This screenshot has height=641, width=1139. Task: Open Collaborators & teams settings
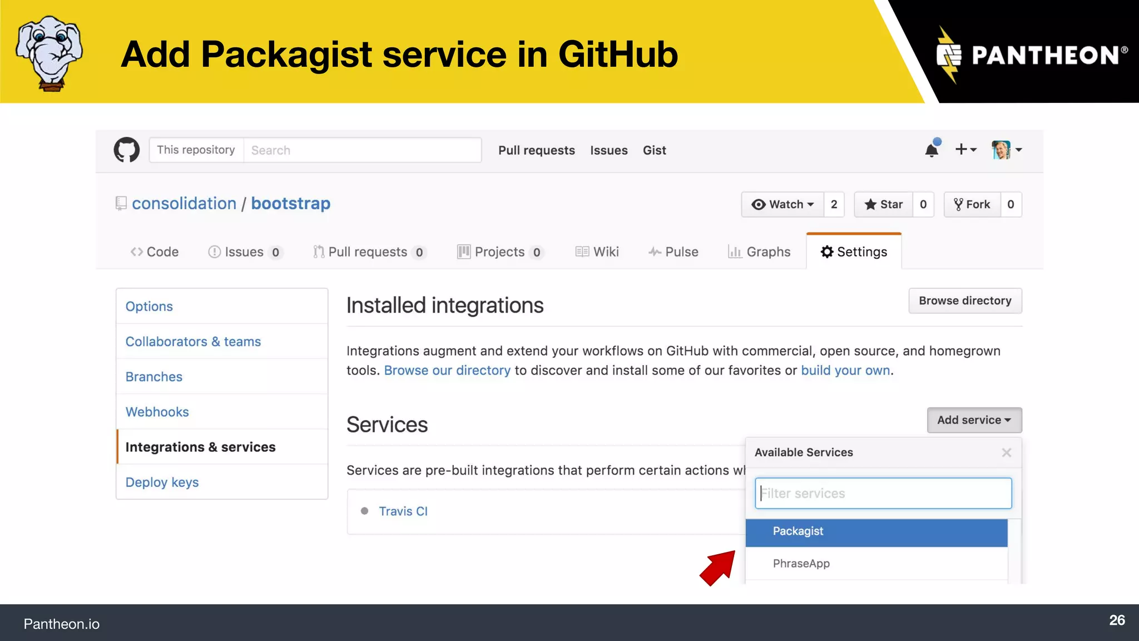(x=222, y=341)
